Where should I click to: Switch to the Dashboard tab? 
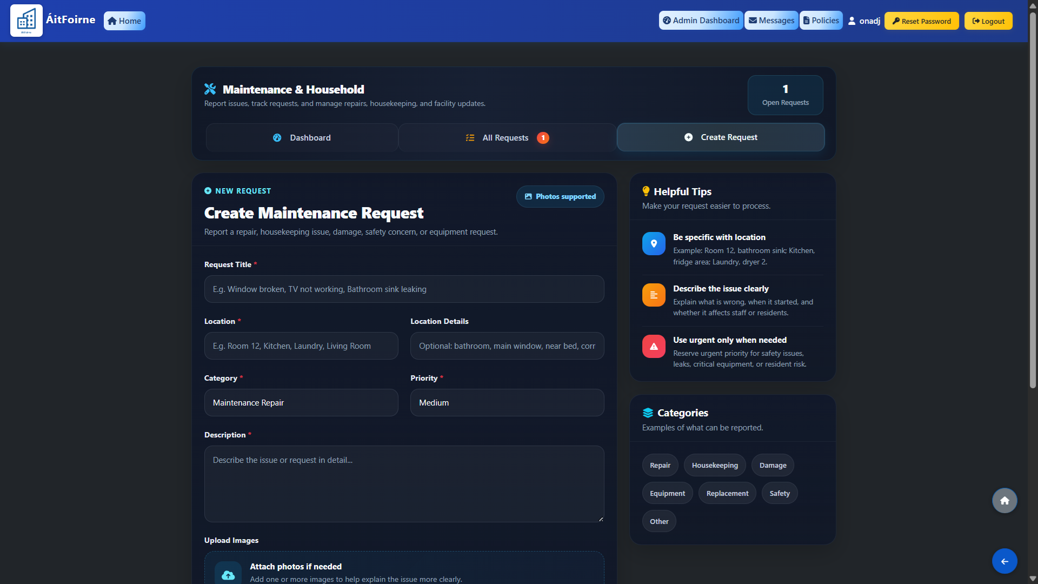pos(302,138)
